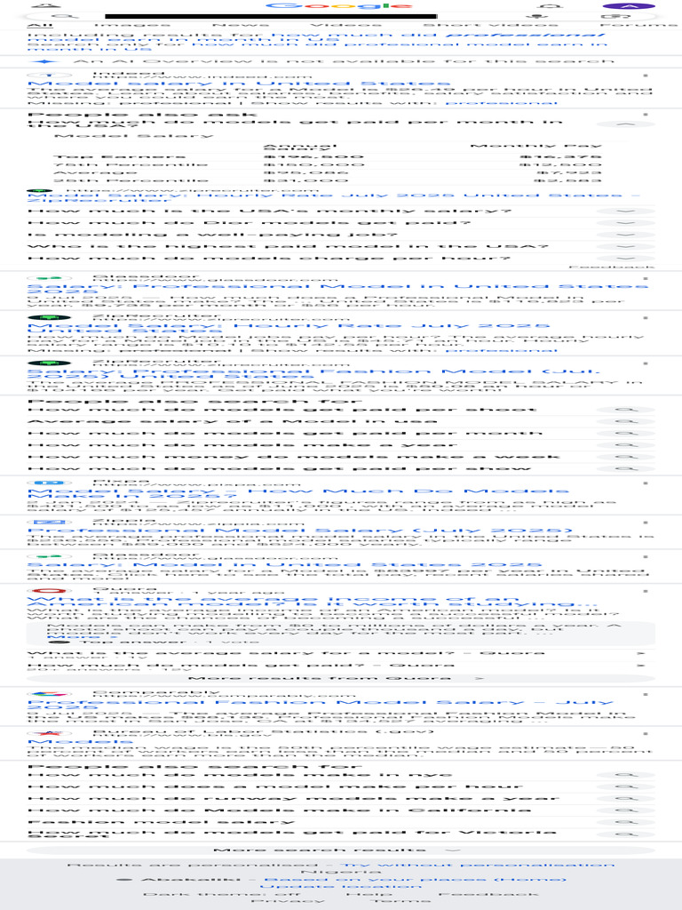This screenshot has height=910, width=682.
Task: Expand 'More results from Quora'
Action: tap(341, 678)
